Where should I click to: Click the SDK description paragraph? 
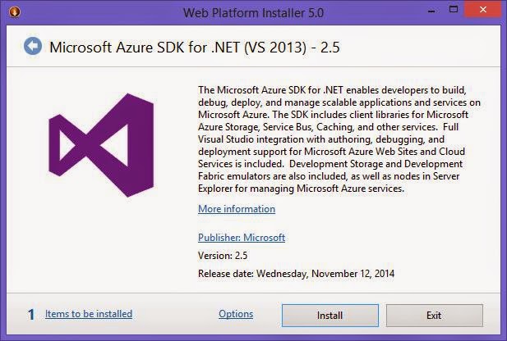[339, 139]
